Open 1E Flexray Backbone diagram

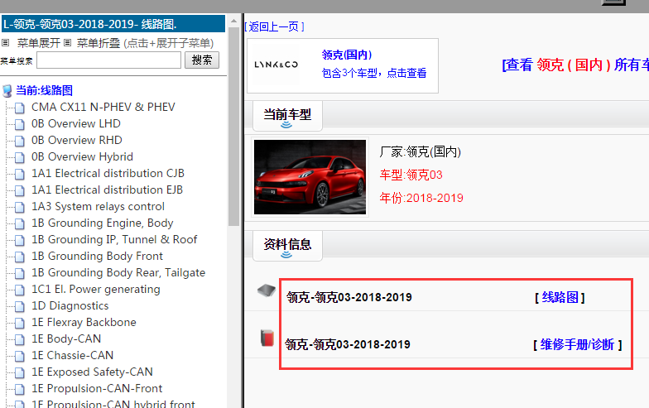(84, 323)
